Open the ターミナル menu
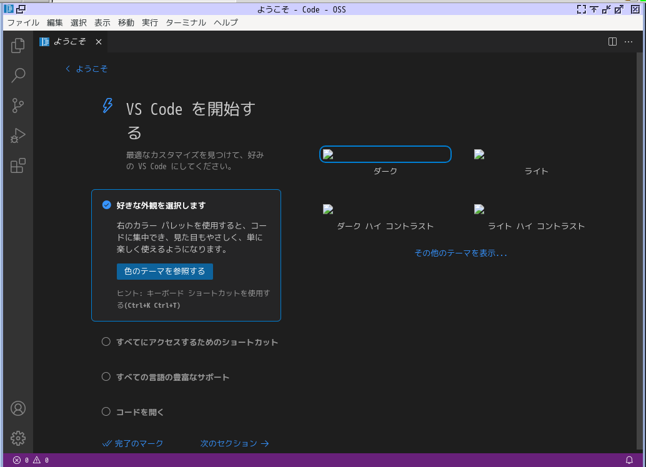Image resolution: width=646 pixels, height=467 pixels. point(186,22)
